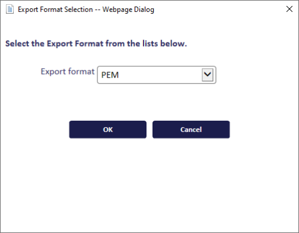The height and width of the screenshot is (233, 299).
Task: Click the 'Select the Export Format' heading
Action: point(96,44)
